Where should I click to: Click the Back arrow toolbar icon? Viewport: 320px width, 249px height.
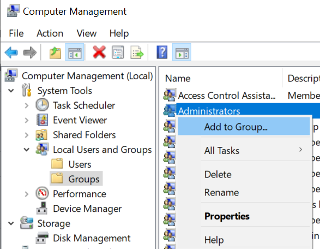tap(11, 52)
